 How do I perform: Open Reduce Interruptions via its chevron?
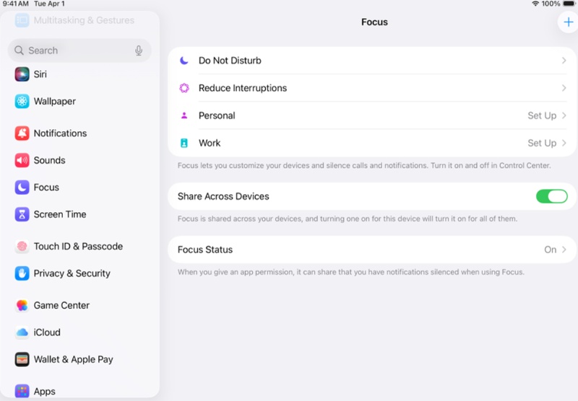pyautogui.click(x=564, y=88)
